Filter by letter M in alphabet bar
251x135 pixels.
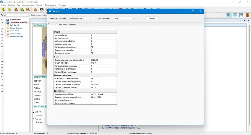(x=2, y=62)
